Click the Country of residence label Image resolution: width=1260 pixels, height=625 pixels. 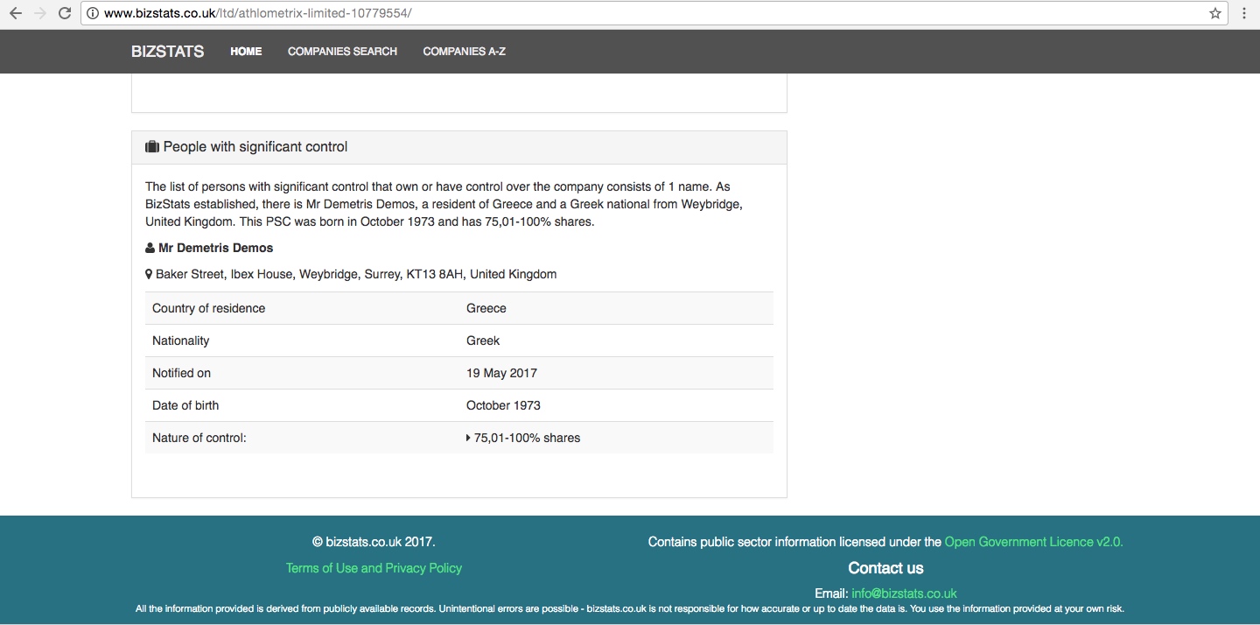[x=208, y=308]
